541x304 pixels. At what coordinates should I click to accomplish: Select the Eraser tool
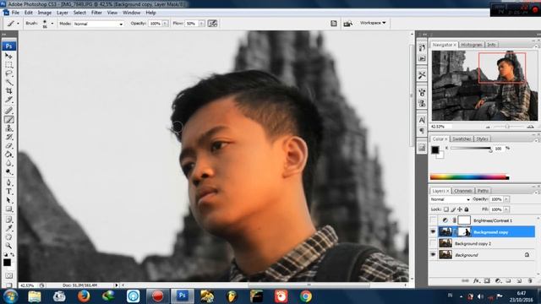pos(9,146)
